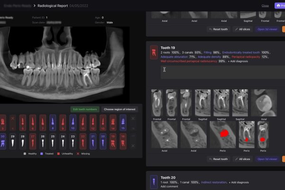Click Filling diagnosis tag for Tooth 19
The height and width of the screenshot is (190, 285).
pos(208,53)
